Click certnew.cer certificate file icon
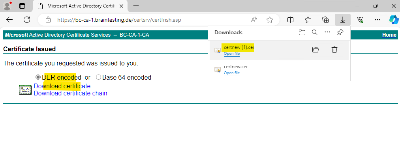The width and height of the screenshot is (400, 164). pyautogui.click(x=217, y=69)
